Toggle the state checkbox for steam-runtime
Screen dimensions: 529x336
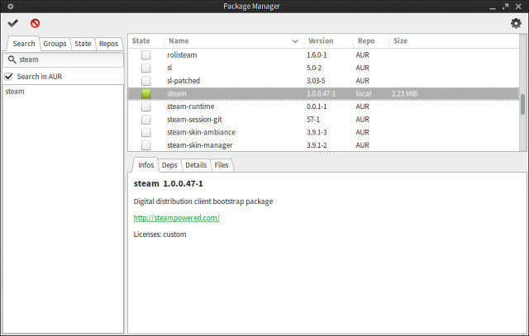146,106
